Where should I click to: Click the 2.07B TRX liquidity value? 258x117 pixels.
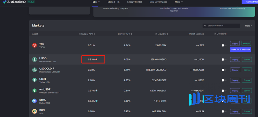point(161,45)
